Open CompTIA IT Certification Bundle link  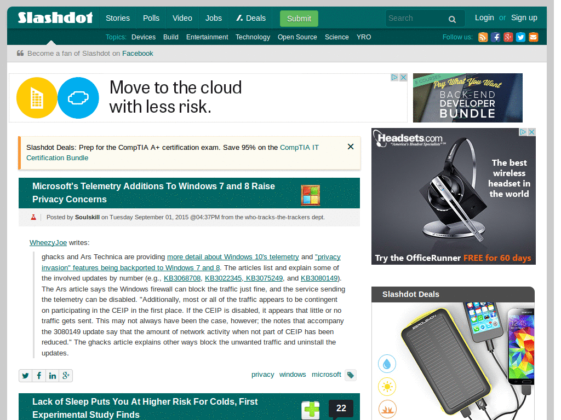point(173,153)
